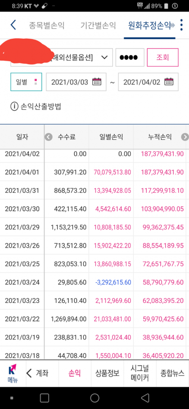Toggle the 일별 period selector

click(x=26, y=82)
